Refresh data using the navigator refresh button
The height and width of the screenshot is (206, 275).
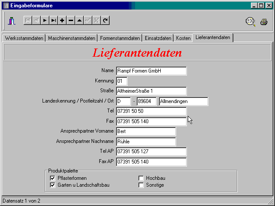click(x=105, y=20)
